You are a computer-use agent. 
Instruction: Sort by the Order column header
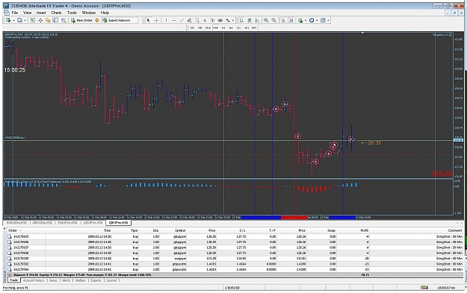(13, 230)
